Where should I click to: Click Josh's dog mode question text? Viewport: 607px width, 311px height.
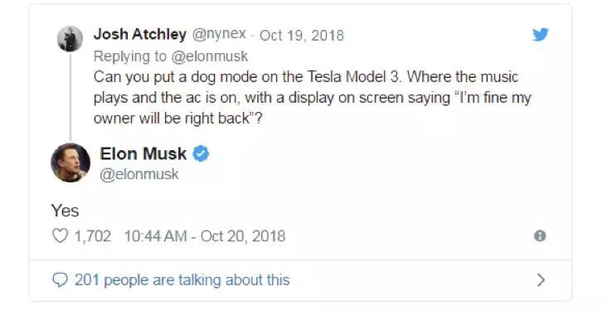(312, 98)
